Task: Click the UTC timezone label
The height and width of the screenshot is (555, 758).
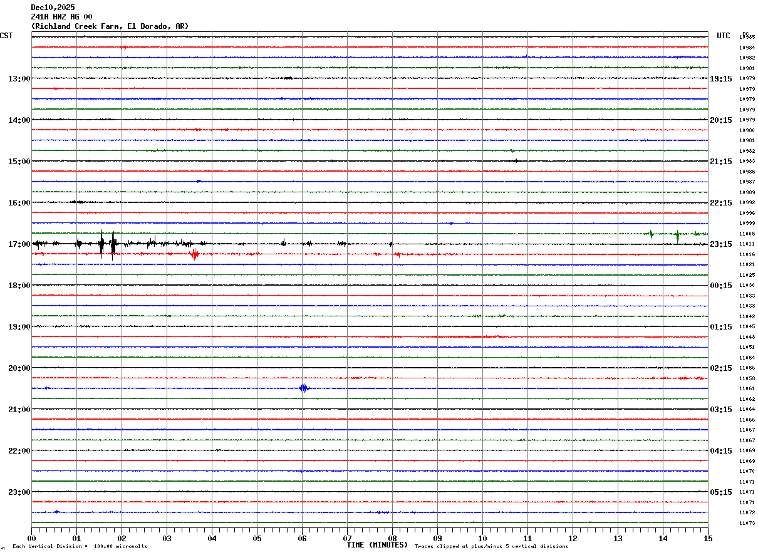Action: [x=724, y=36]
